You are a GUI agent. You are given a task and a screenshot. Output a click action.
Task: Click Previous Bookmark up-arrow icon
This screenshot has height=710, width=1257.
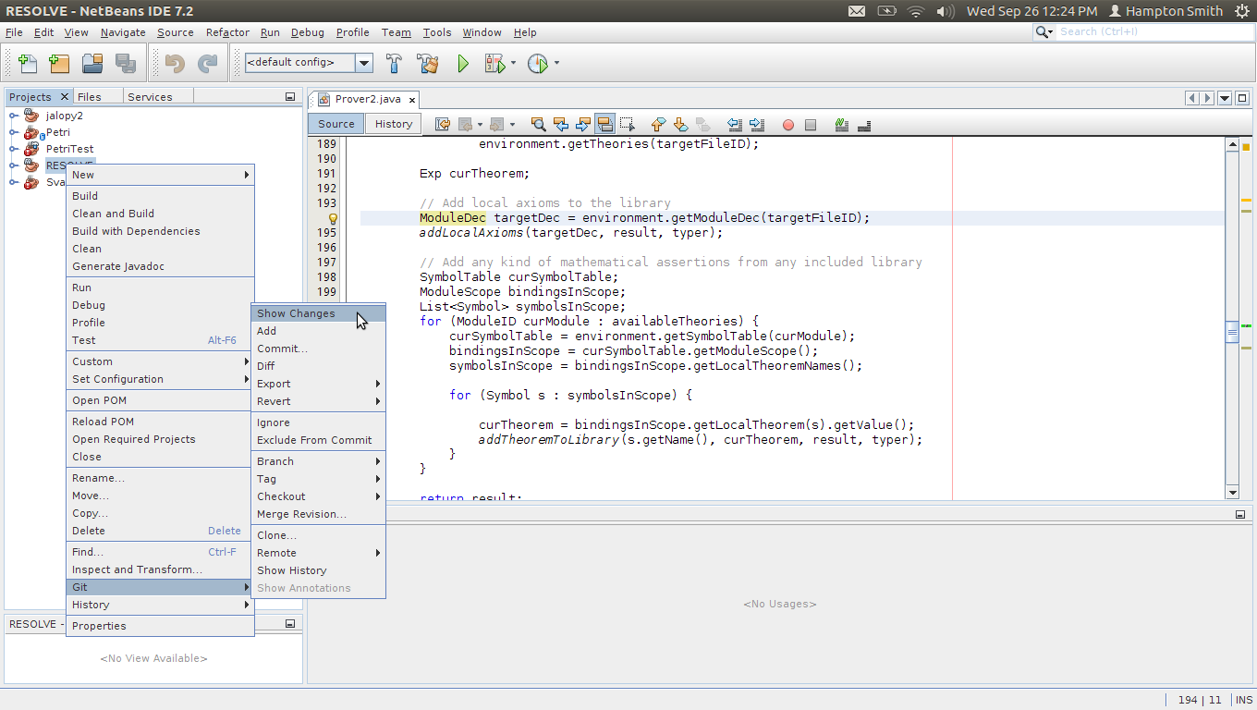[x=658, y=124]
